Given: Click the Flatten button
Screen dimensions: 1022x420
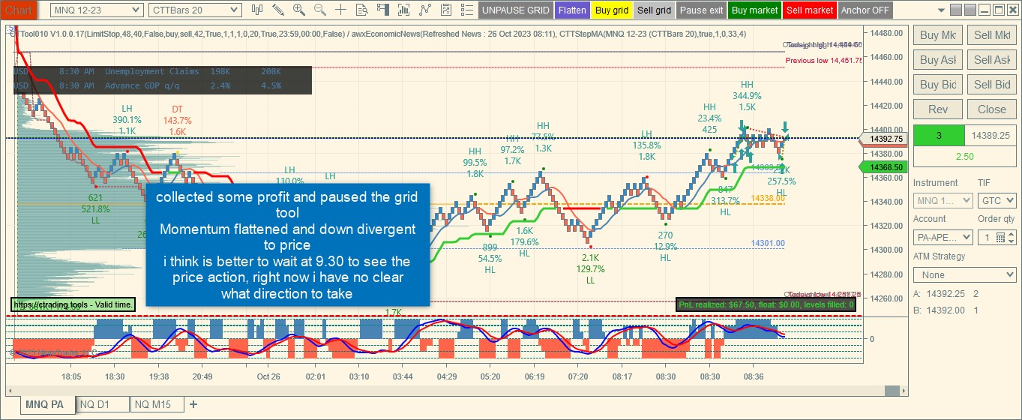Looking at the screenshot, I should pos(572,10).
